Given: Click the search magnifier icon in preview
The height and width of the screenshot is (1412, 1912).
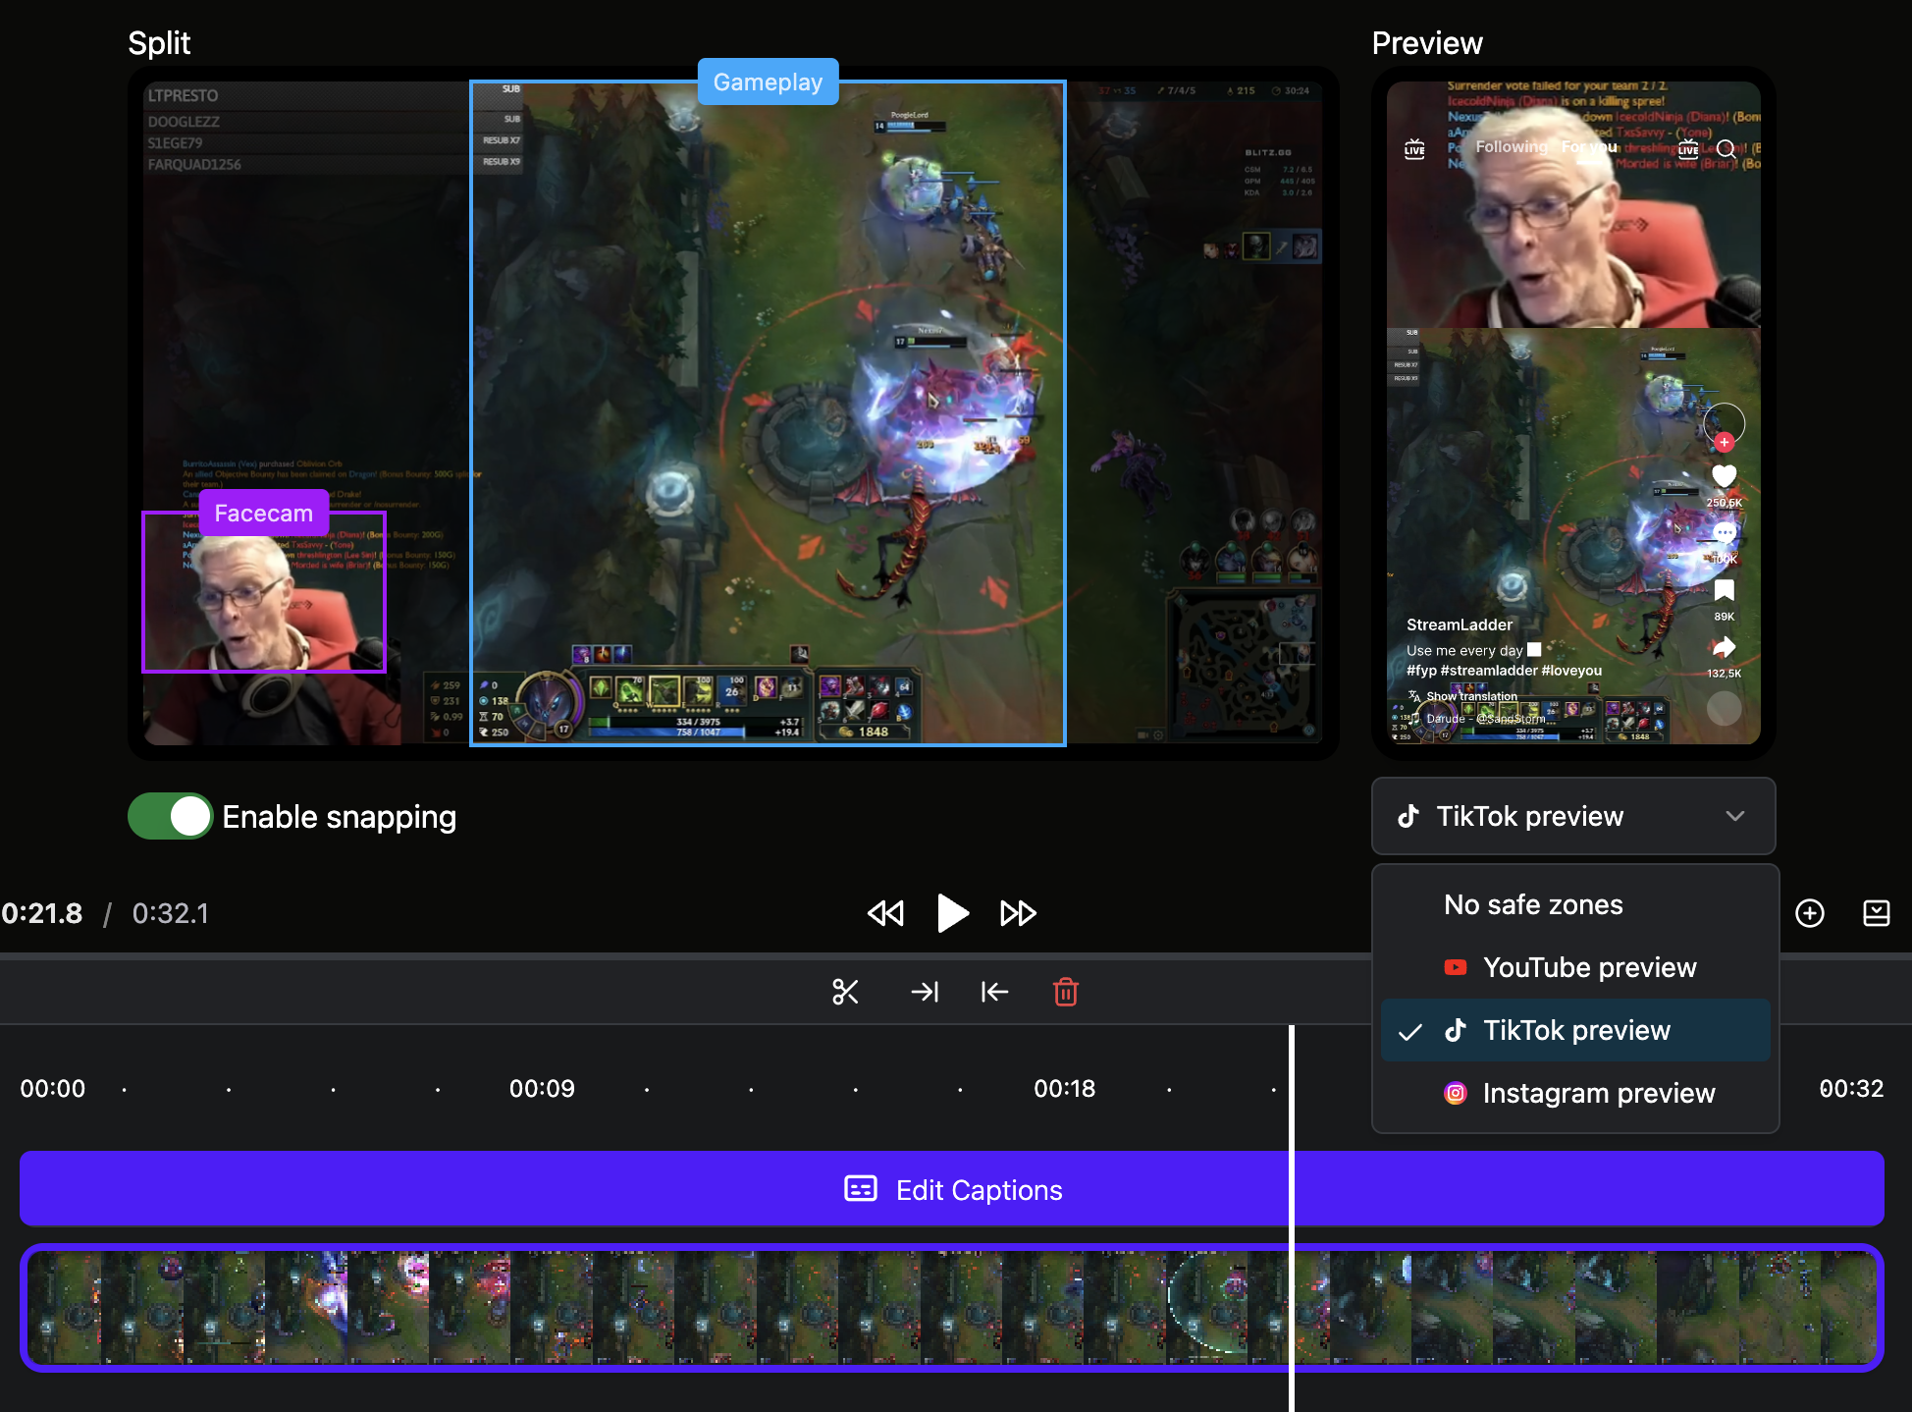Looking at the screenshot, I should (1726, 148).
